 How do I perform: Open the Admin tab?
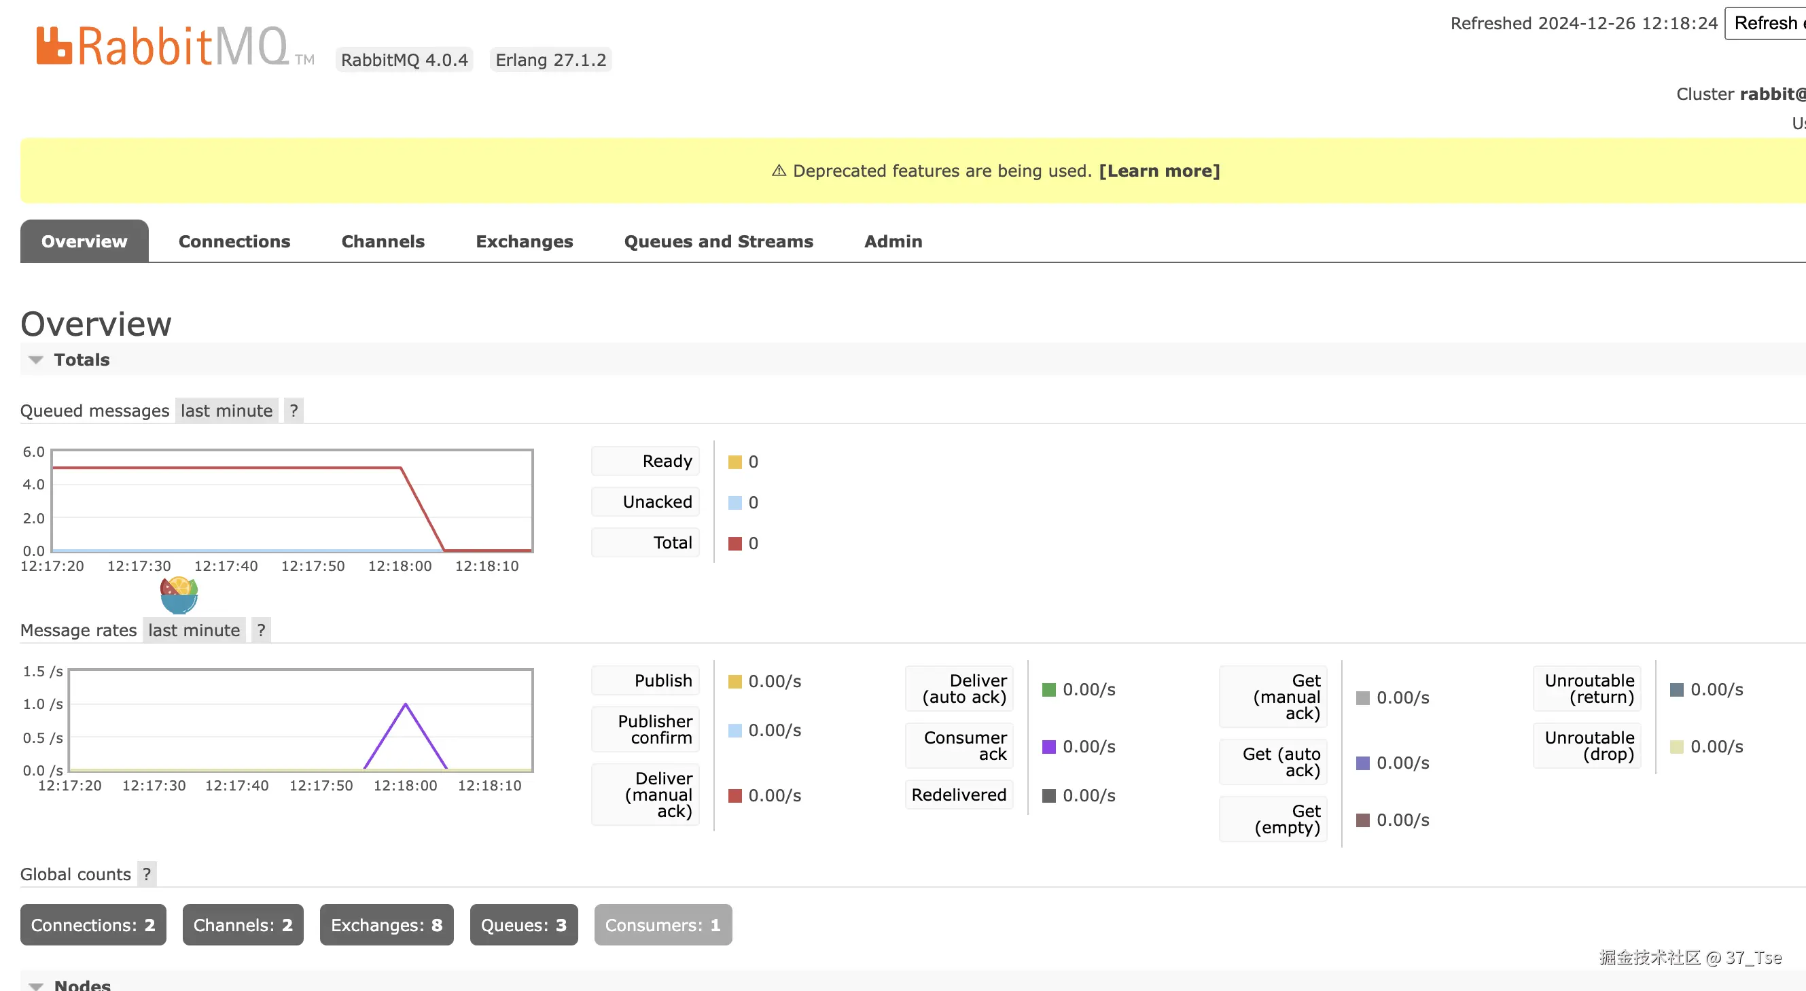coord(893,242)
